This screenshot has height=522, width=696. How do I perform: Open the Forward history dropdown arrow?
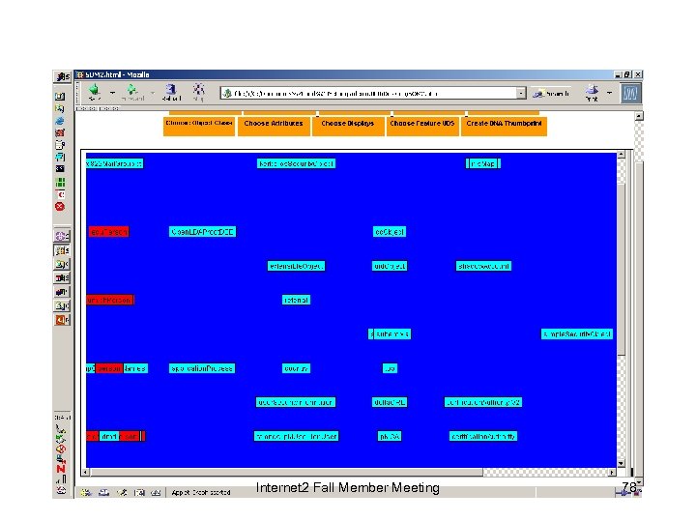click(153, 93)
